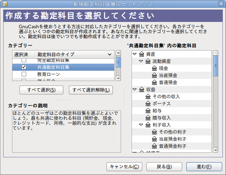Image resolution: width=226 pixels, height=175 pixels.
Task: Click the account tree vertical scrollbar
Action: pyautogui.click(x=215, y=103)
